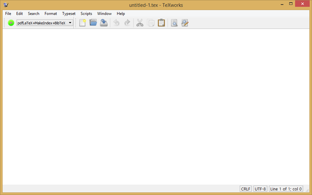Screen dimensions: 312x195
Task: Click the green Typeset run button
Action: pos(11,23)
